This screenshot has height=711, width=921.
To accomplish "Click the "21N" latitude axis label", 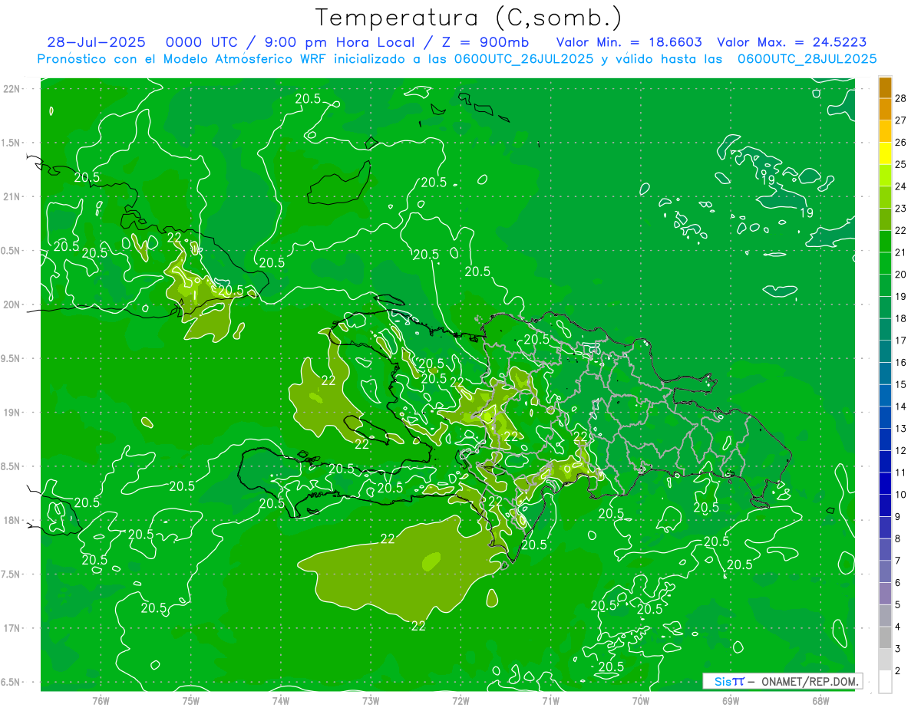I will (13, 196).
